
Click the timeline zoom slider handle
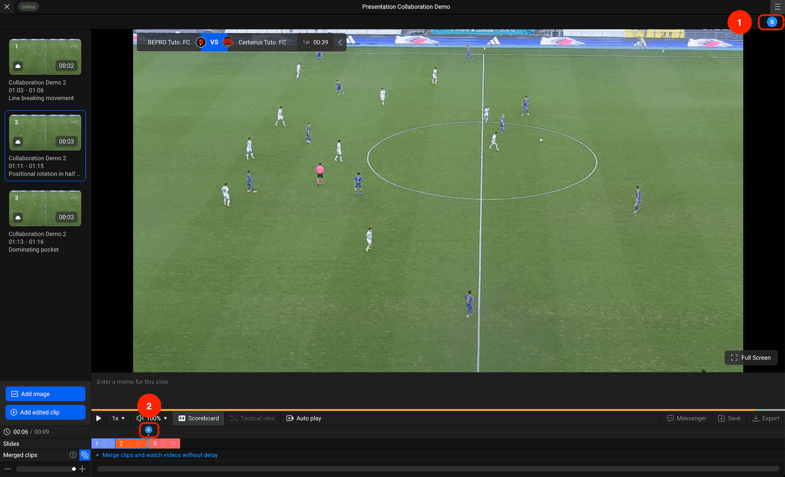point(74,469)
